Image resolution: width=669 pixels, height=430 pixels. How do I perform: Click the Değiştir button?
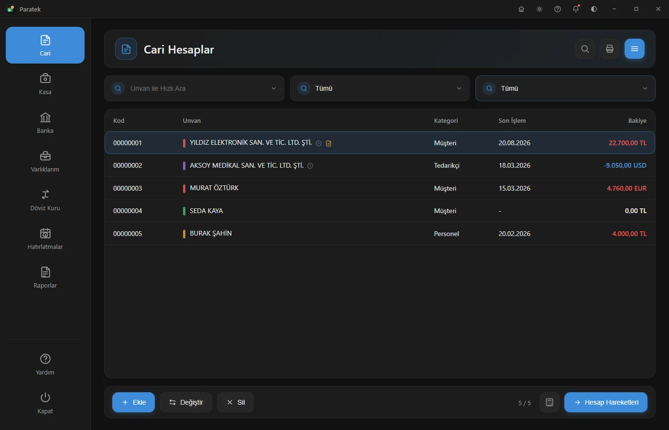[x=186, y=402]
